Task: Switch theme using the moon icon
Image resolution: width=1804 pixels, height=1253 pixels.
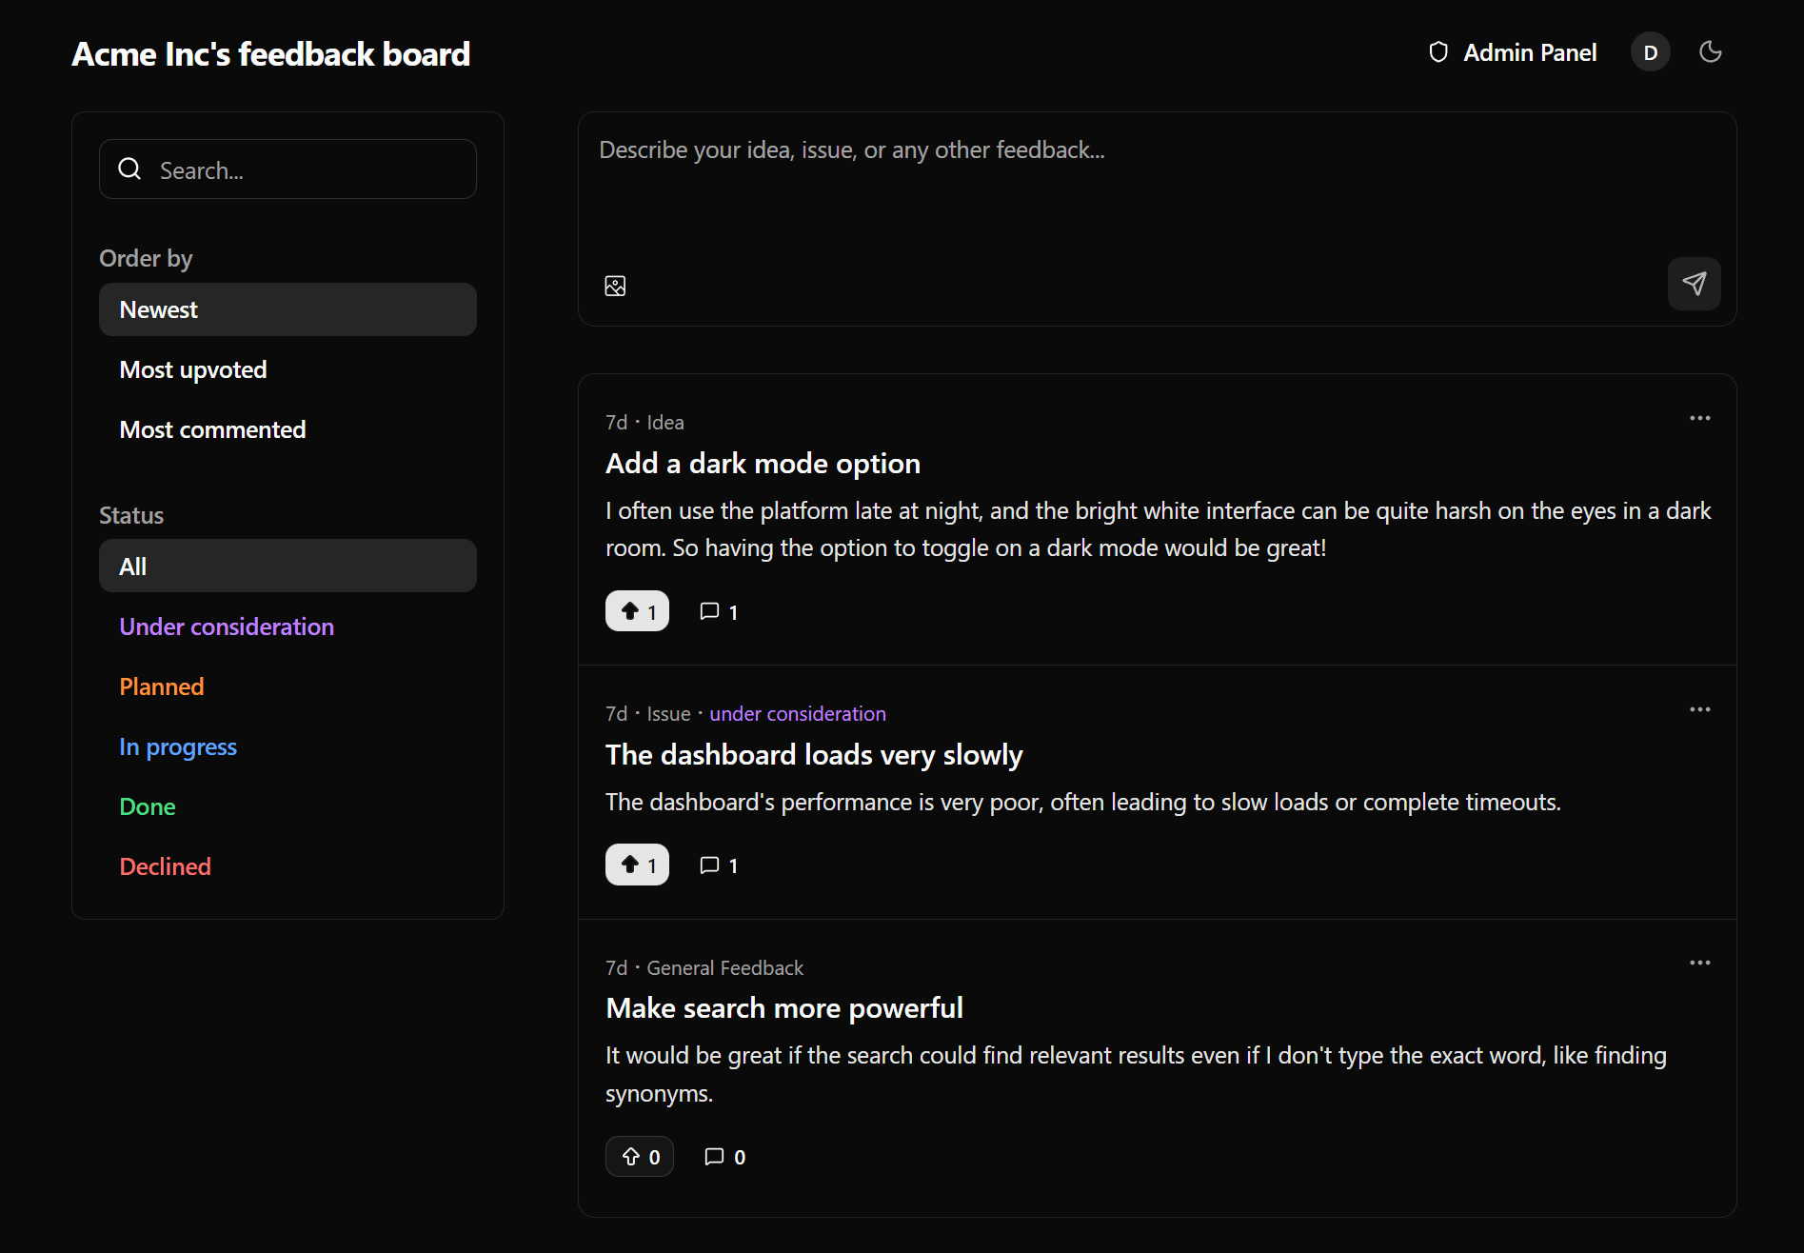Action: pyautogui.click(x=1710, y=51)
